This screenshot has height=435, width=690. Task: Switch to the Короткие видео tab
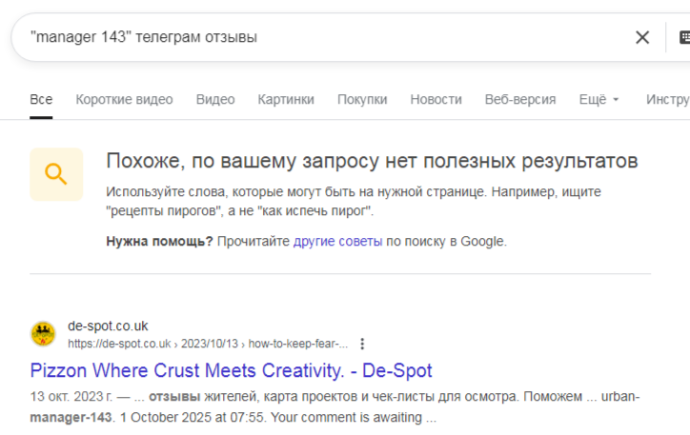pyautogui.click(x=124, y=100)
